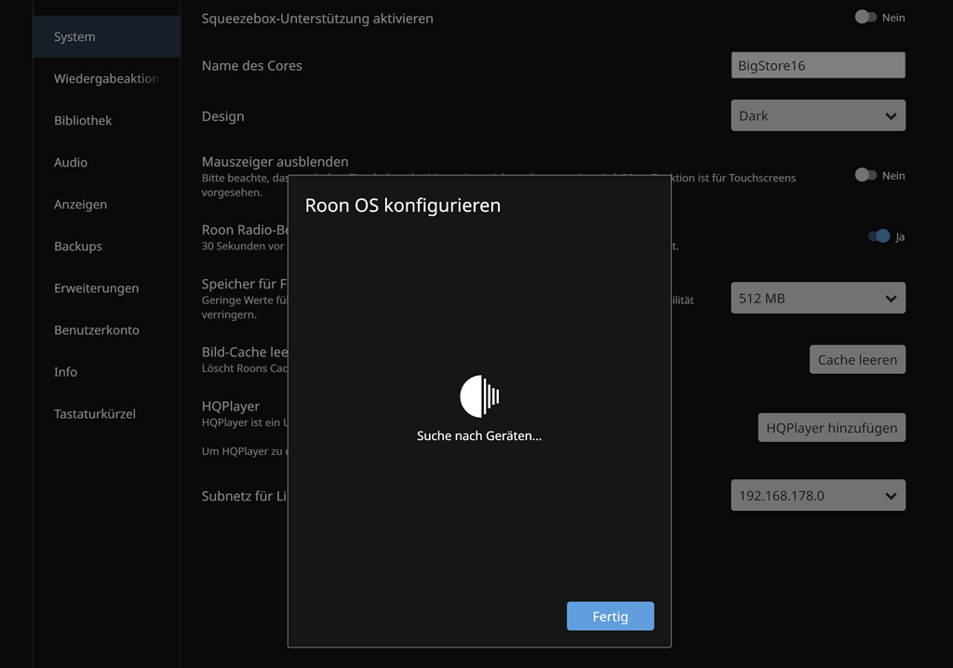Open the Info section
953x668 pixels.
point(65,371)
